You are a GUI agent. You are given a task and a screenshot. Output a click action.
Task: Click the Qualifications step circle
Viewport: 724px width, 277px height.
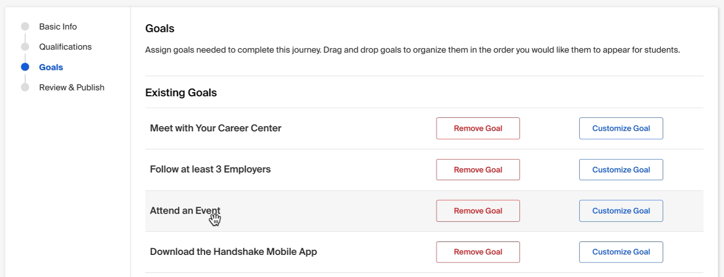pyautogui.click(x=25, y=47)
